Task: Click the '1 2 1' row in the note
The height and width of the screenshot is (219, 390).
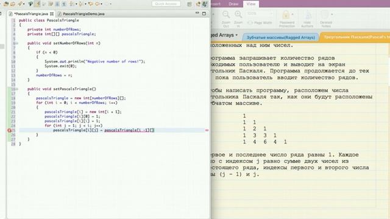Action: coord(255,128)
